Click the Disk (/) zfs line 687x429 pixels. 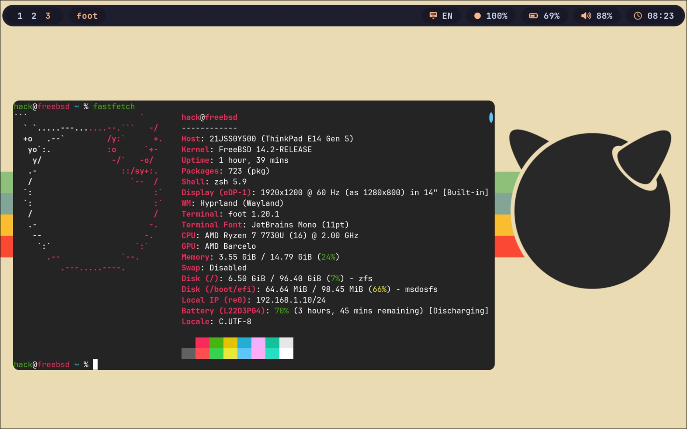tap(277, 278)
